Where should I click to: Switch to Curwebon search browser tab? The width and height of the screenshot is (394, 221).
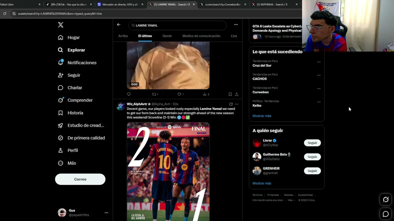223,4
